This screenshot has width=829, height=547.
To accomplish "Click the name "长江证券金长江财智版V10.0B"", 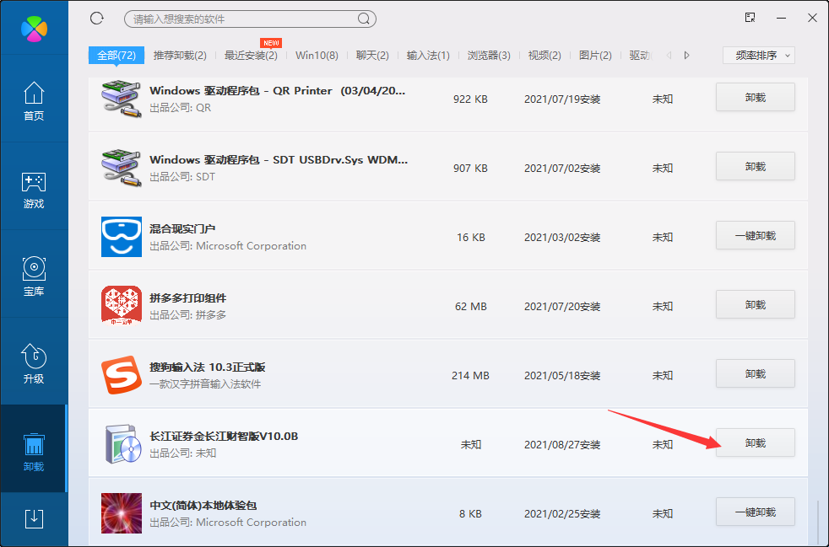I will pos(224,436).
